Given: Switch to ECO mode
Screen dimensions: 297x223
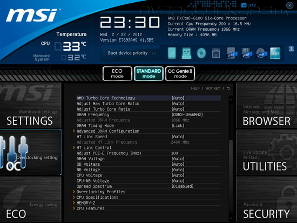Looking at the screenshot, I should (x=117, y=73).
